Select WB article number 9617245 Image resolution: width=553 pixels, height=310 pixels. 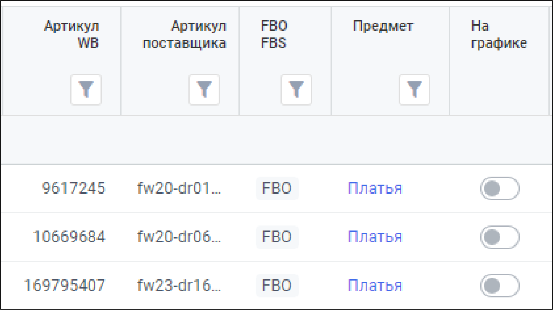pyautogui.click(x=74, y=188)
